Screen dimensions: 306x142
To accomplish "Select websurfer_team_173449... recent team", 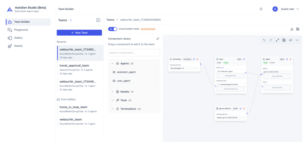I will point(80,85).
